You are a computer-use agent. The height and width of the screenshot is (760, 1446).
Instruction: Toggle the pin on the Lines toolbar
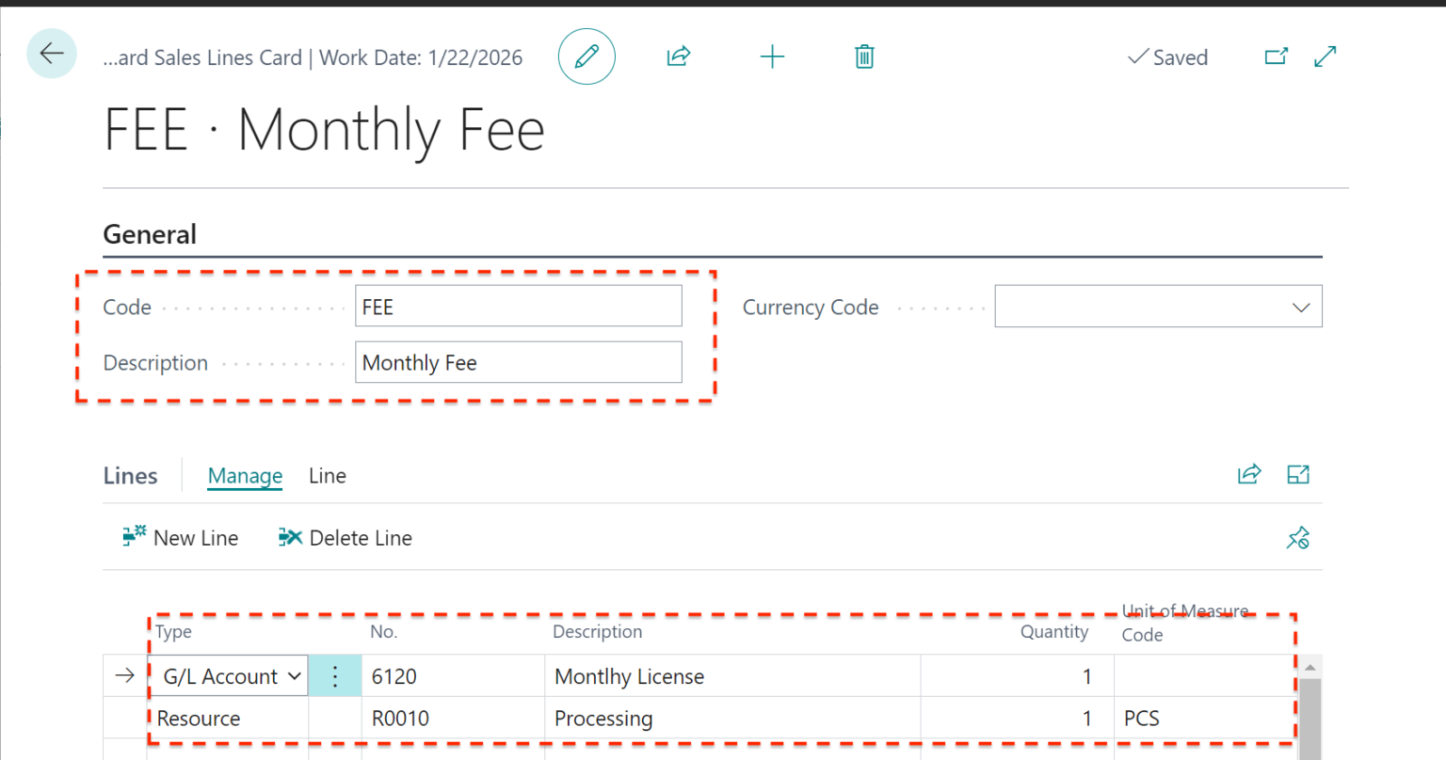[1298, 537]
